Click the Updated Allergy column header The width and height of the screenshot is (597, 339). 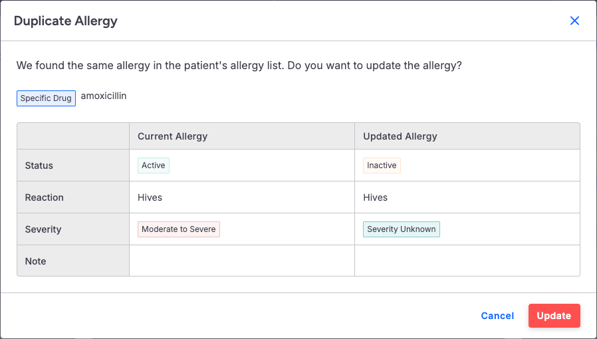point(400,136)
